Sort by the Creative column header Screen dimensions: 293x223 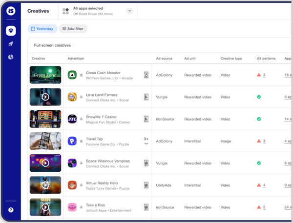click(38, 59)
